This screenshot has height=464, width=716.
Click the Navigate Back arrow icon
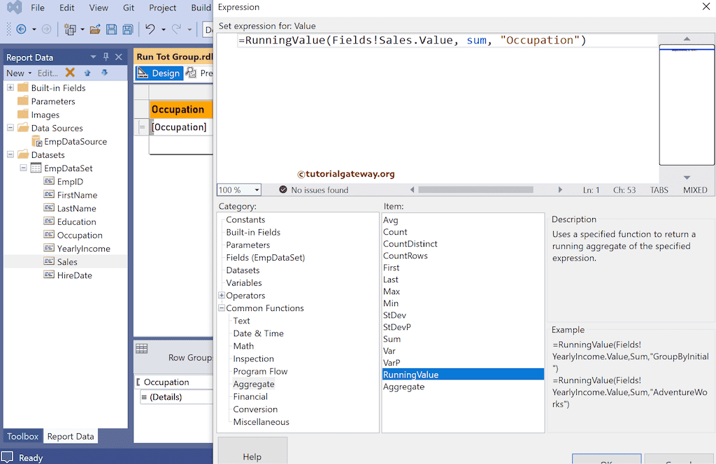pos(21,29)
